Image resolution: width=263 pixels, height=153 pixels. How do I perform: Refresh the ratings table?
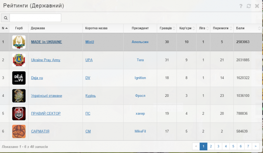[x=249, y=6]
